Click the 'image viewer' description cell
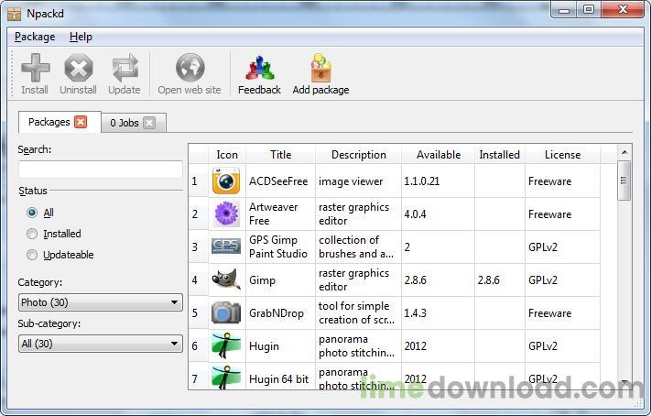This screenshot has height=416, width=651. coord(359,181)
